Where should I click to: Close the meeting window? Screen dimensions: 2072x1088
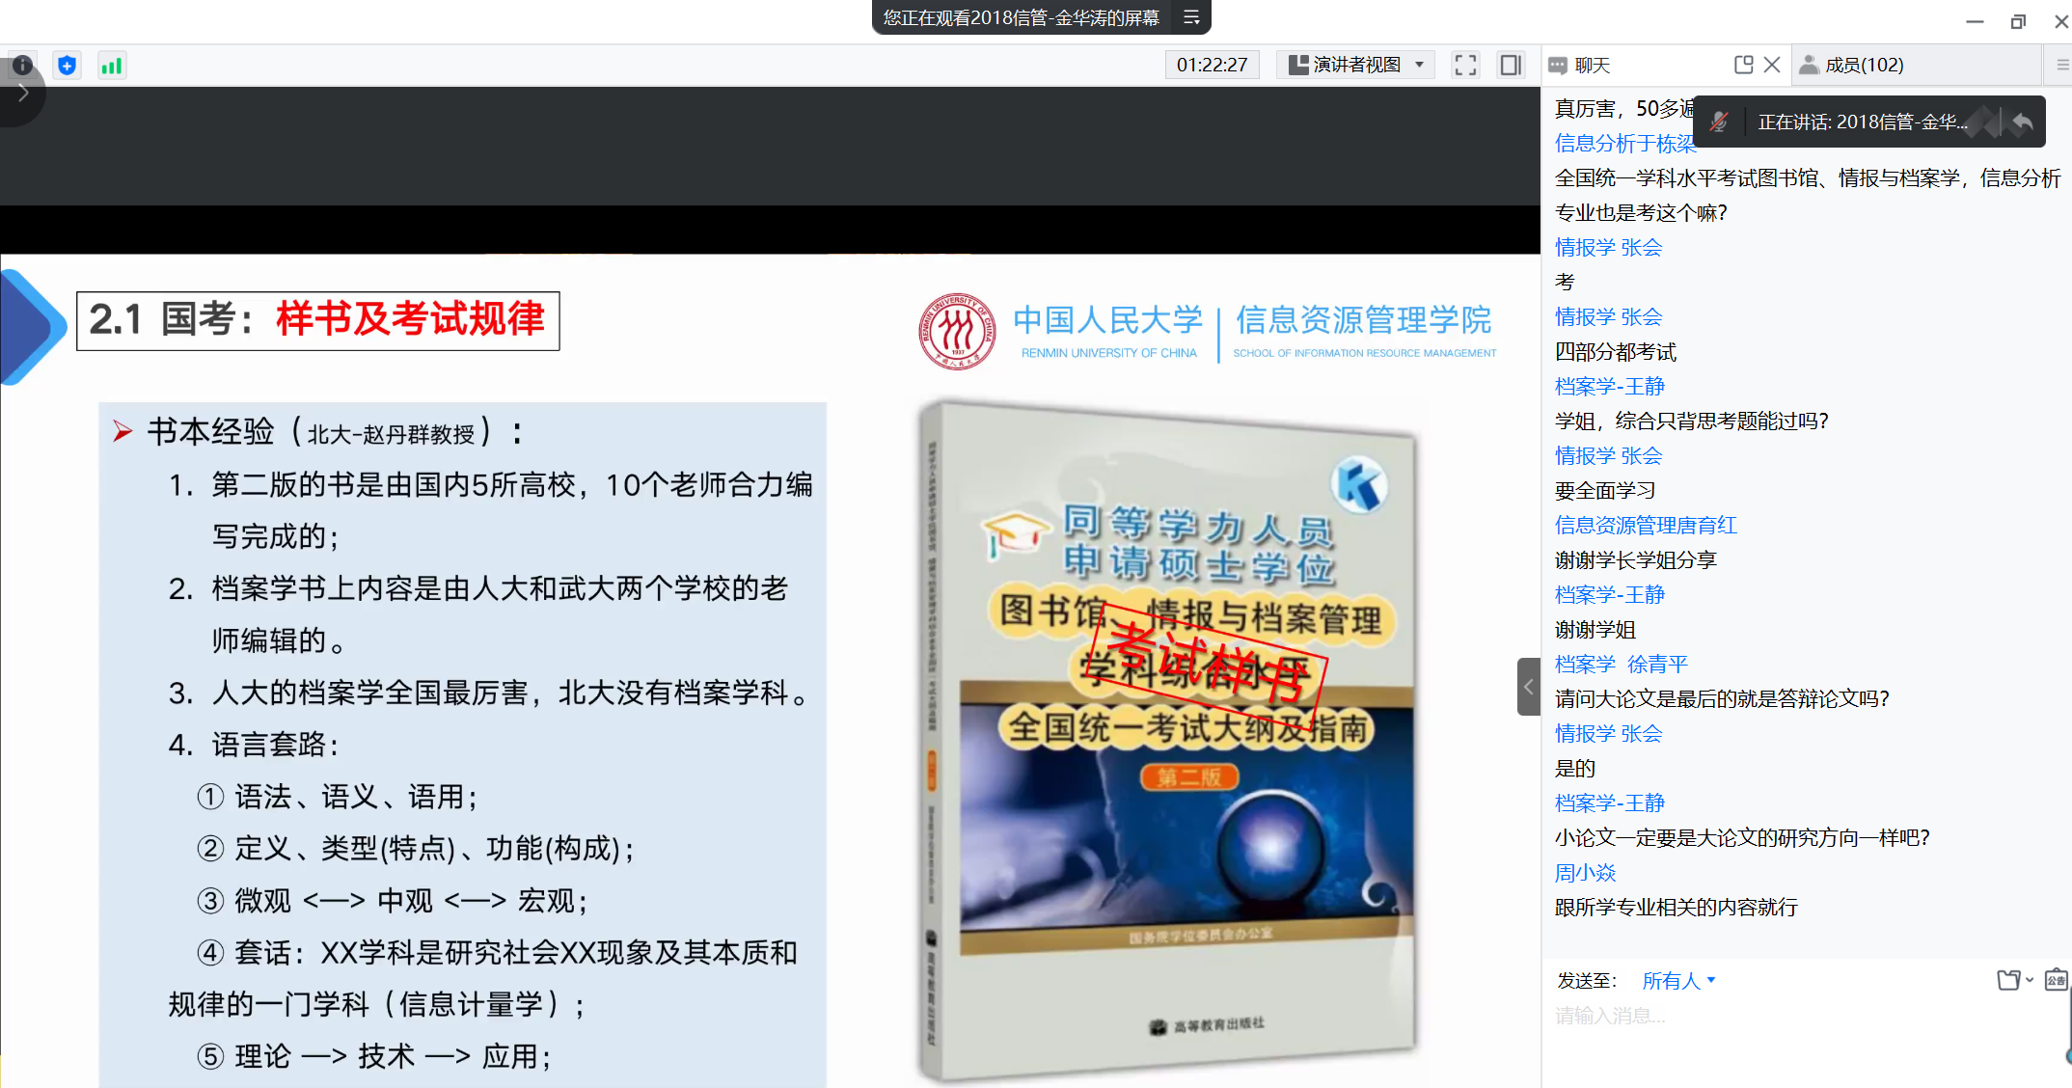[x=2061, y=21]
